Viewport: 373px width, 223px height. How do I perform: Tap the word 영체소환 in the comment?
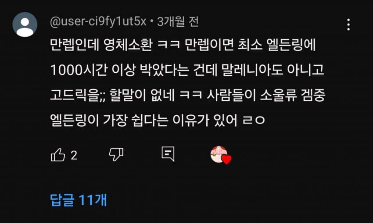(128, 45)
